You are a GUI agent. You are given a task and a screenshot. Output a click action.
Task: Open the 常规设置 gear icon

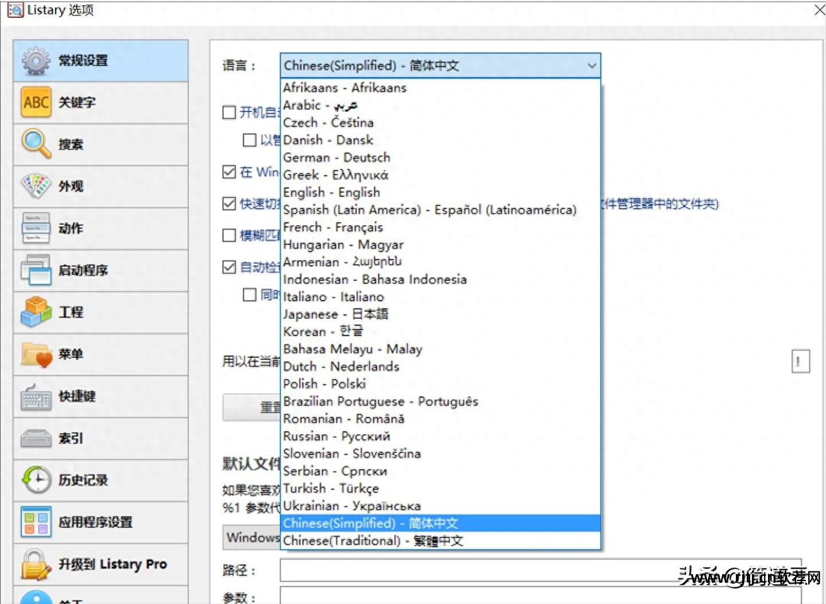pos(36,61)
